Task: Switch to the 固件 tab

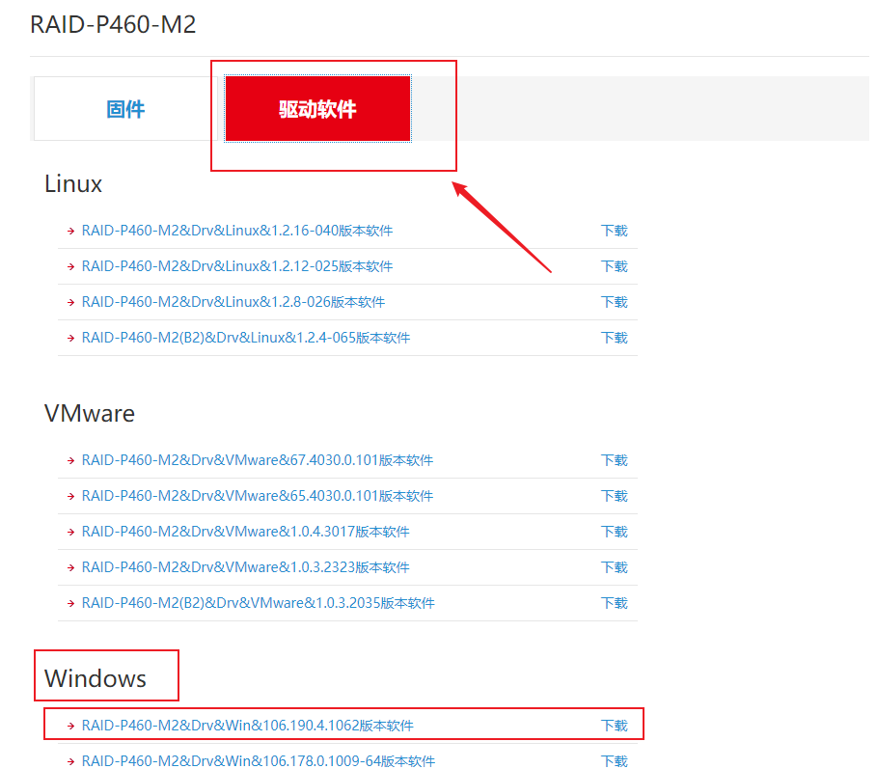Action: point(125,108)
